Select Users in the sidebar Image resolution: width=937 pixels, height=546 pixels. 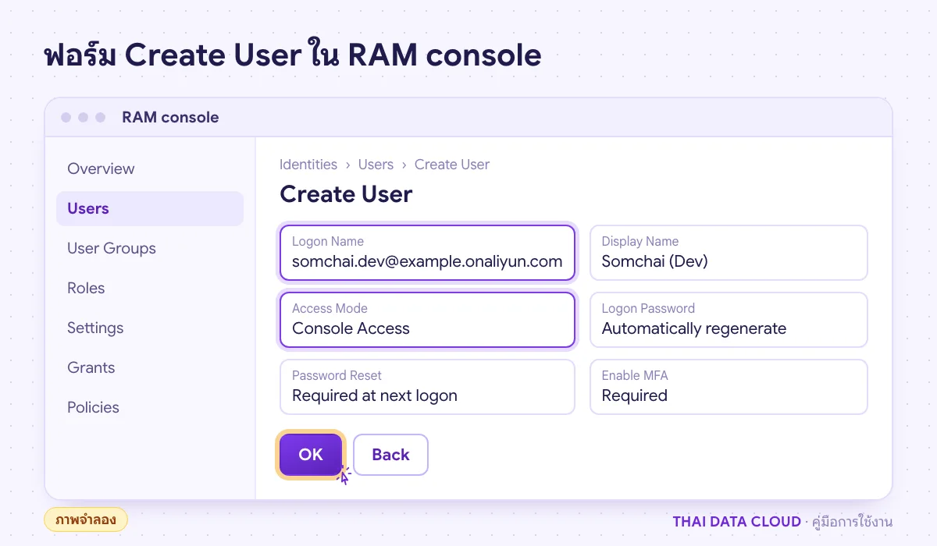click(150, 208)
